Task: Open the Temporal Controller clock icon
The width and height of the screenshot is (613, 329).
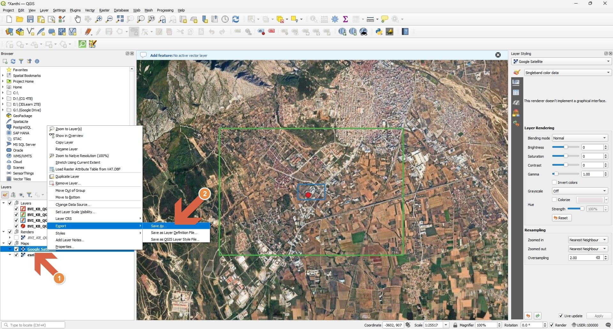Action: point(225,19)
